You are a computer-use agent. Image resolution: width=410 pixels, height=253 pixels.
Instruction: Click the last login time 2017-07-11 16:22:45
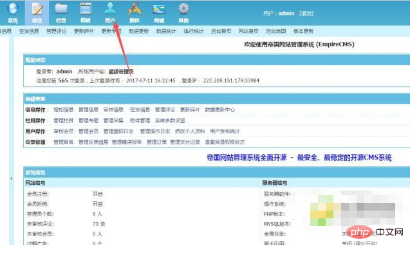coord(151,80)
